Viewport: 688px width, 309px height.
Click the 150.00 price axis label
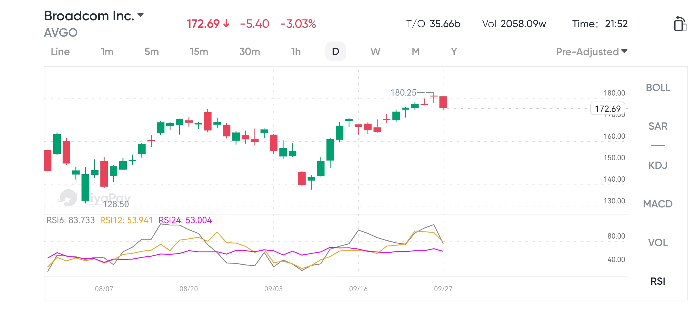[x=614, y=158]
